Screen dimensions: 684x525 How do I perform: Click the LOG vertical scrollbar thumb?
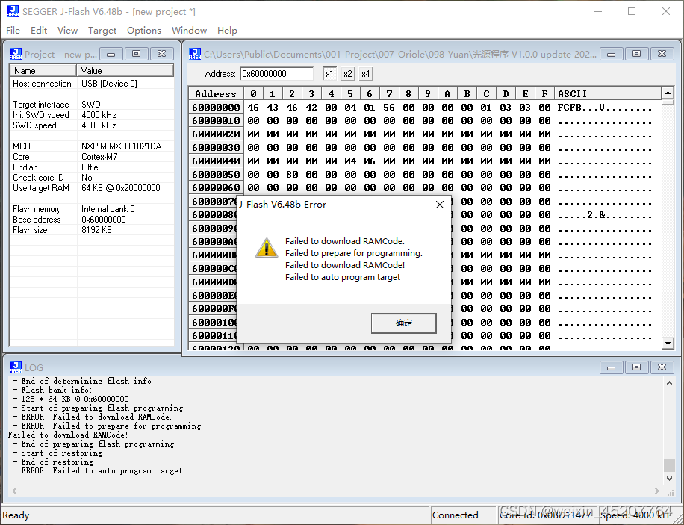click(x=669, y=465)
